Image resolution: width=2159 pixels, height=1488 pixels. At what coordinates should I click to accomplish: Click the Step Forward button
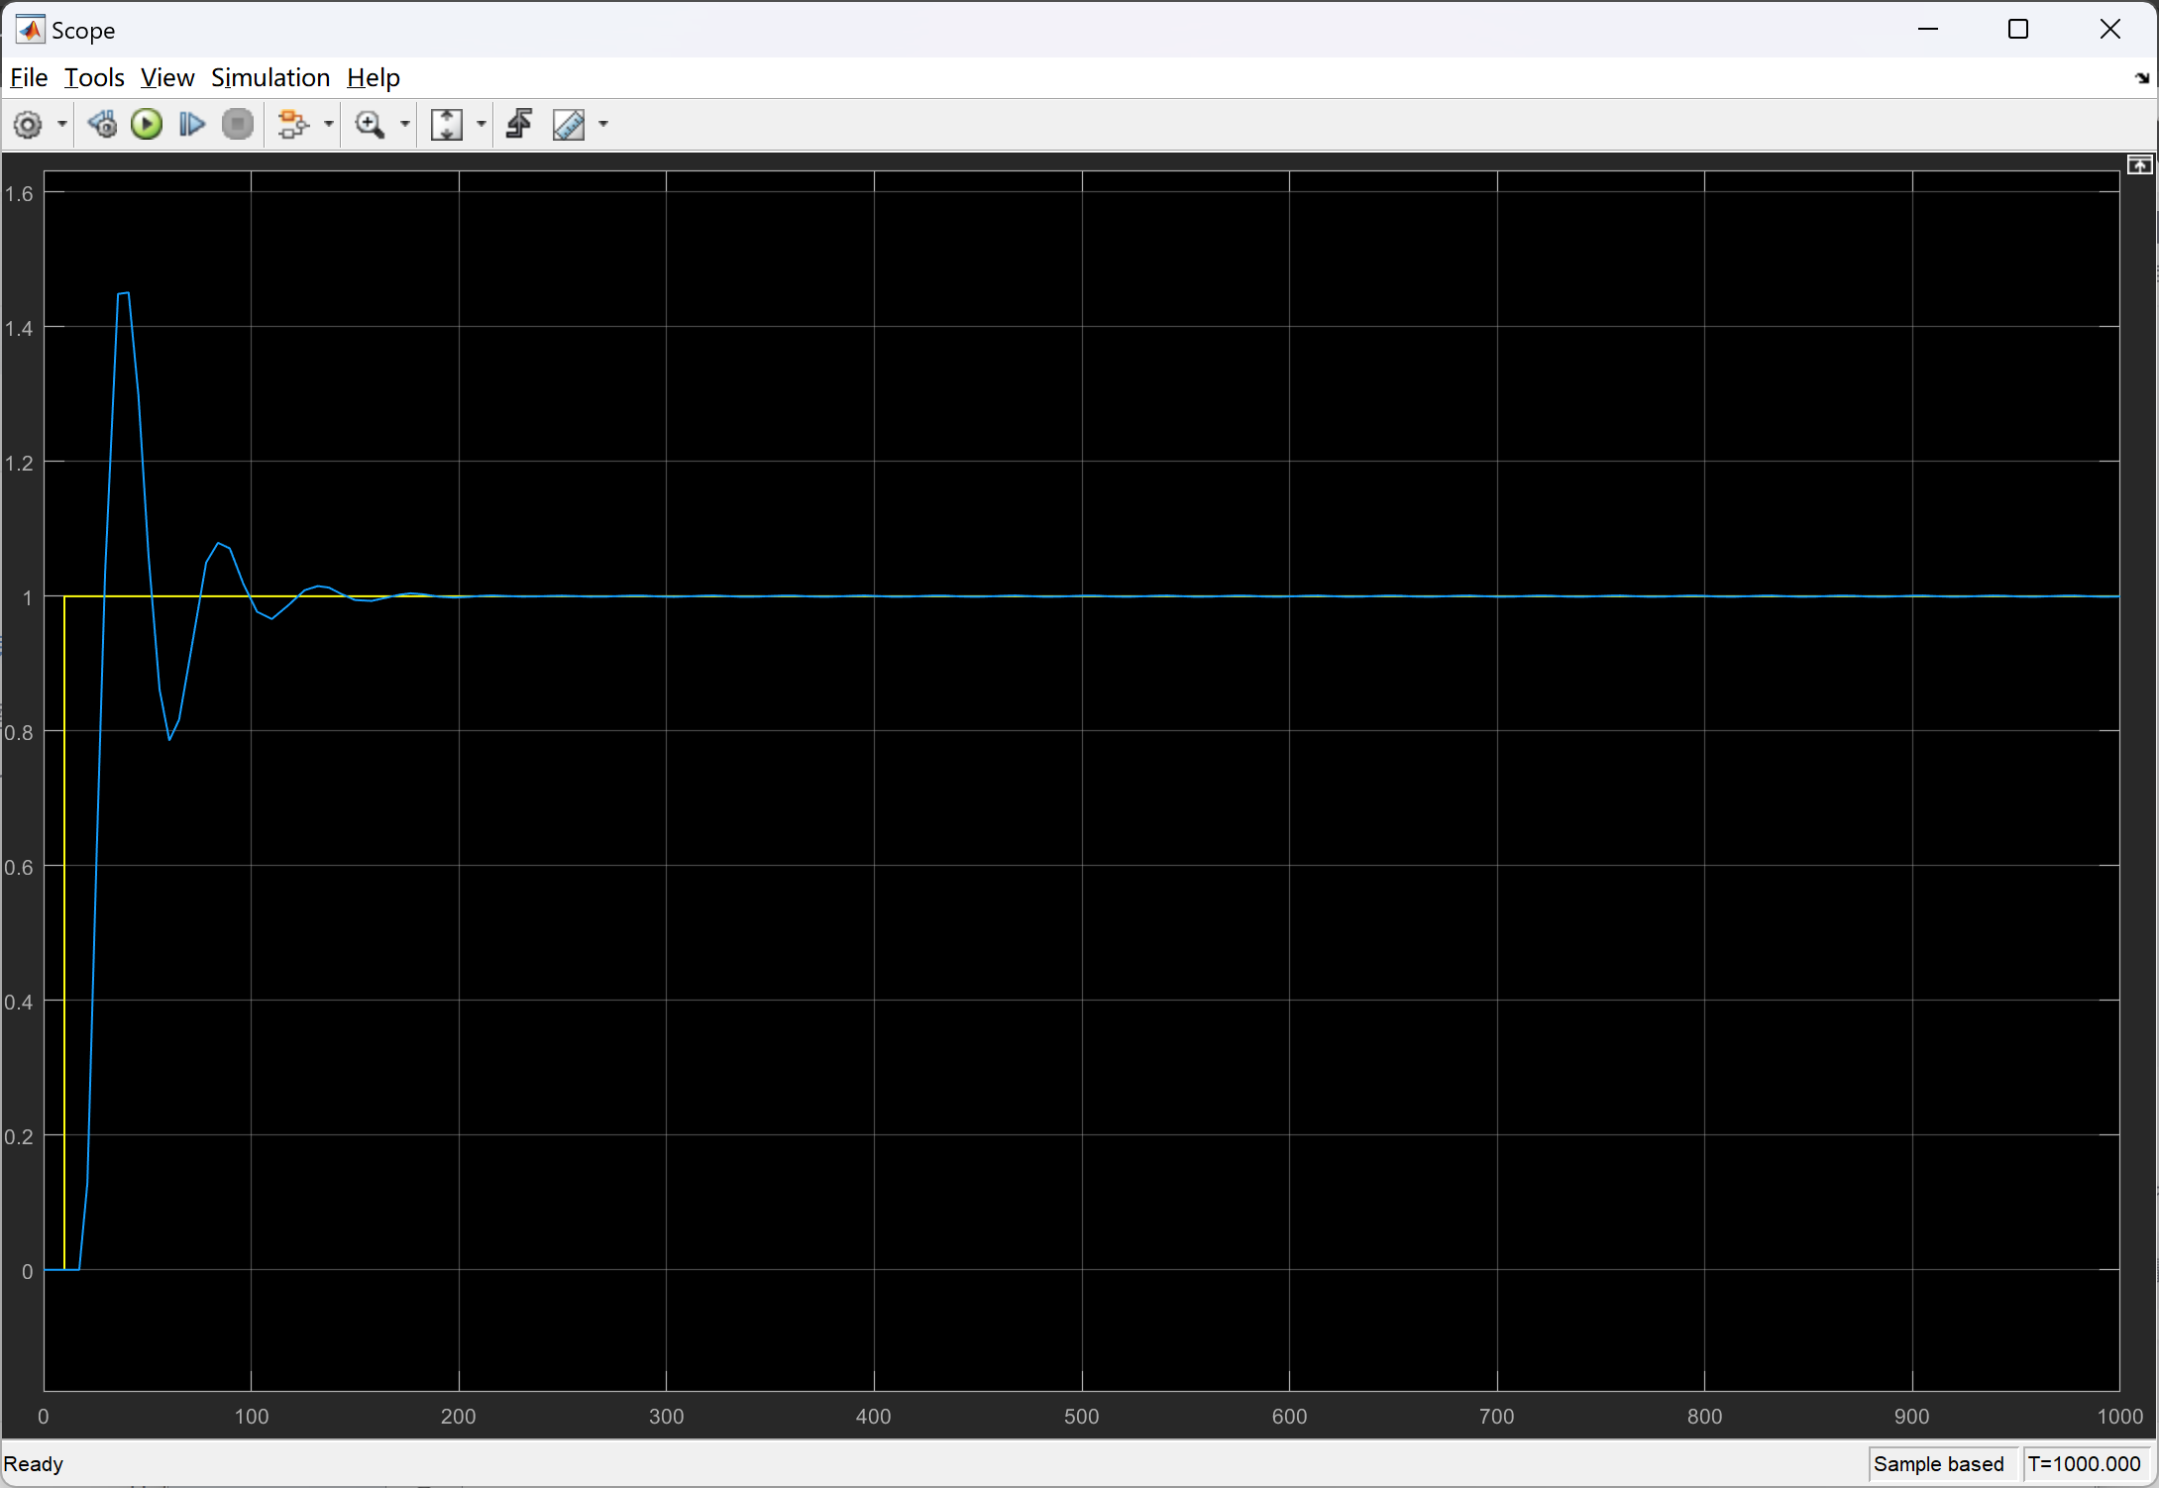click(191, 125)
